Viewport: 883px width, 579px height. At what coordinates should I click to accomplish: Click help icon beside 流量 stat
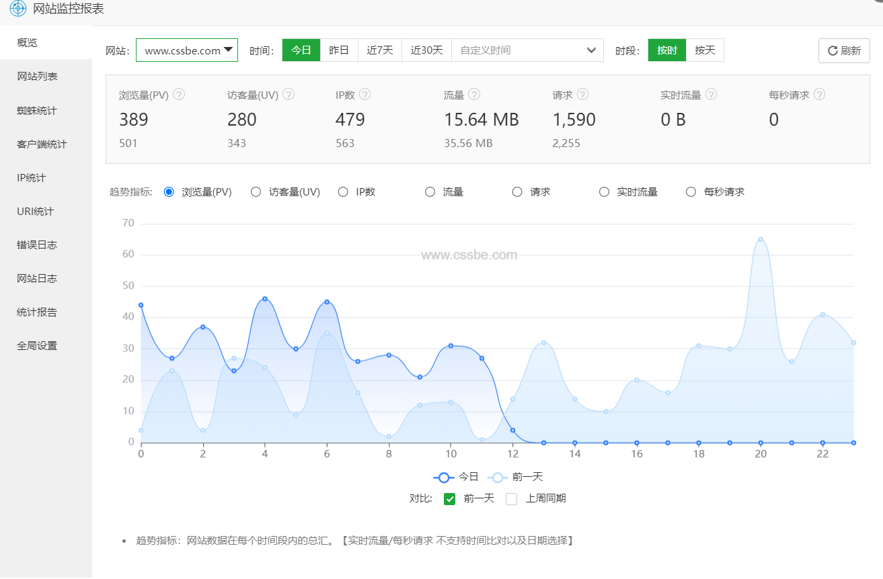click(x=474, y=95)
